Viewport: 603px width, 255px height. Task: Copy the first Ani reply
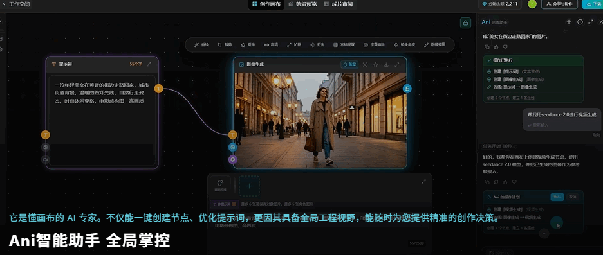(487, 47)
